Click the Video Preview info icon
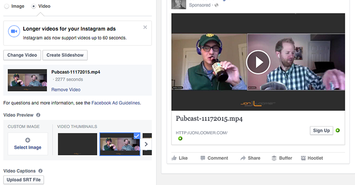Viewport: 355px width, 185px height. tap(38, 115)
